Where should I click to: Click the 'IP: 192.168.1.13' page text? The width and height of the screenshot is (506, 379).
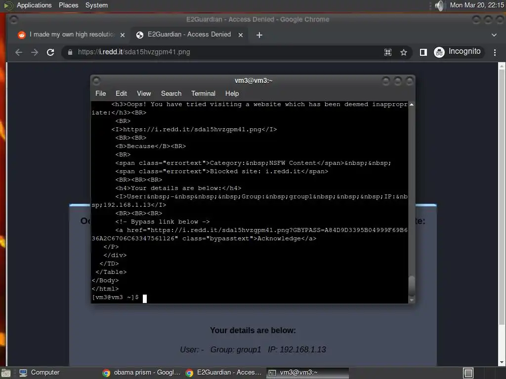point(297,350)
